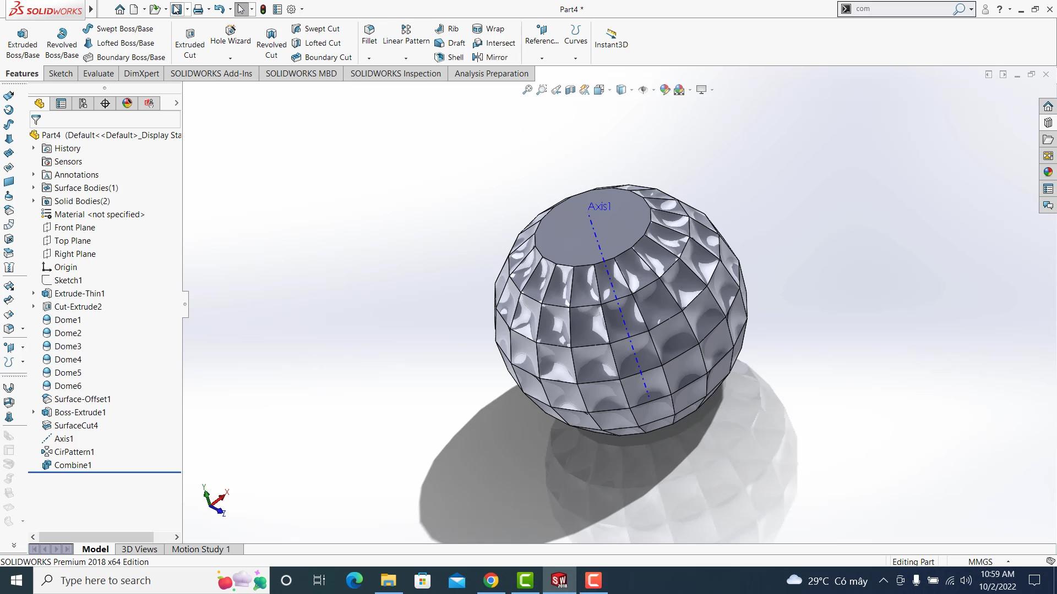This screenshot has height=594, width=1057.
Task: Select the Shell tool
Action: (x=449, y=57)
